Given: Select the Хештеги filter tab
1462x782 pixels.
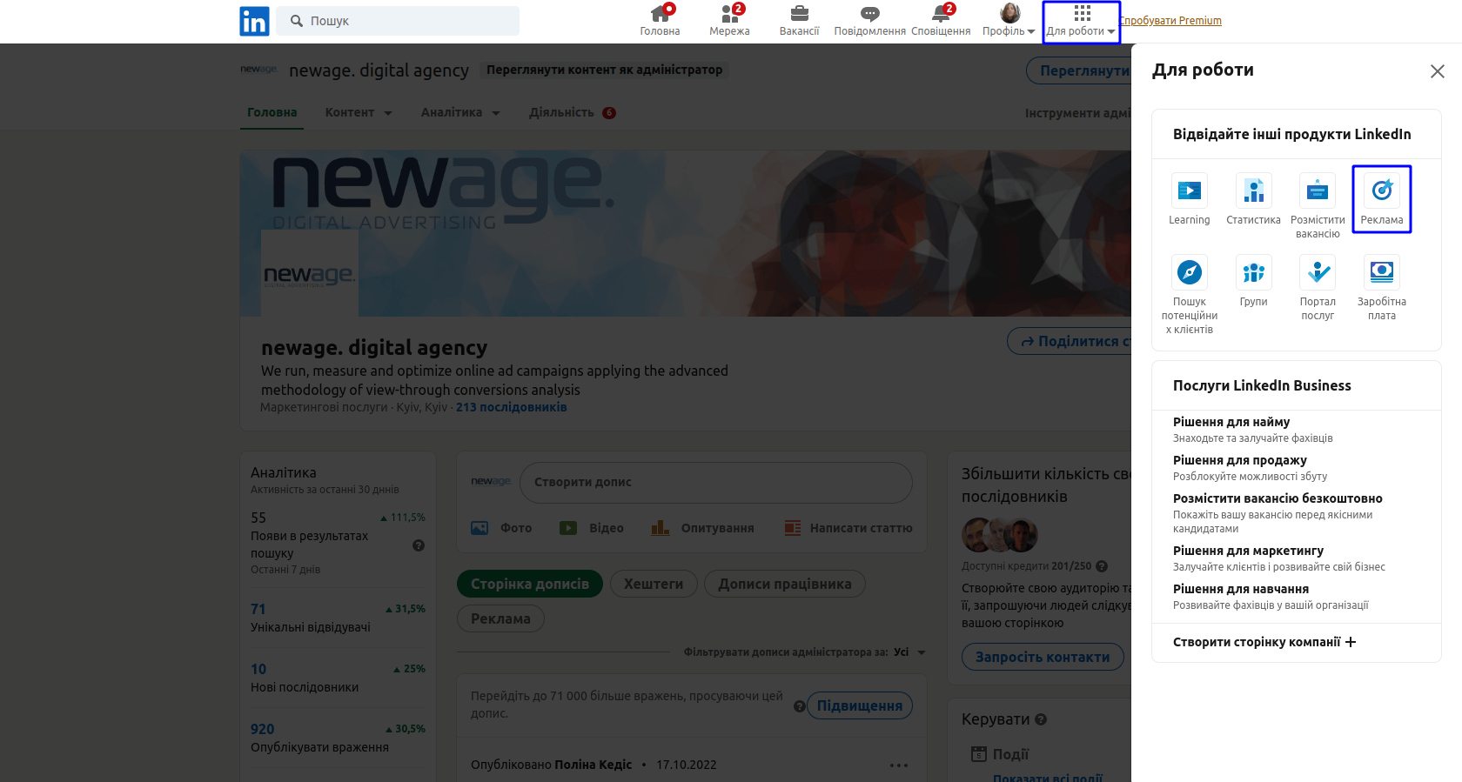Looking at the screenshot, I should (653, 584).
